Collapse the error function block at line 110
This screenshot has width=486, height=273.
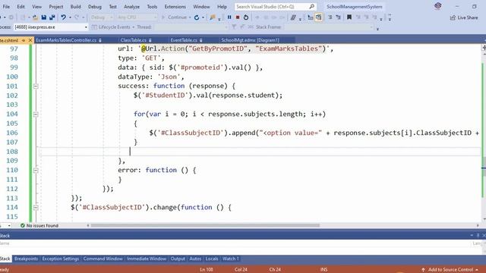click(36, 170)
